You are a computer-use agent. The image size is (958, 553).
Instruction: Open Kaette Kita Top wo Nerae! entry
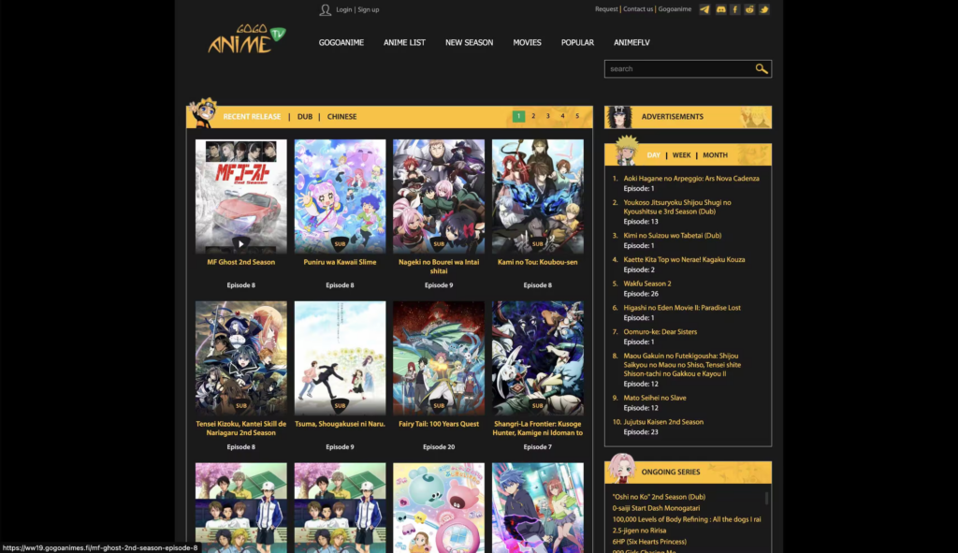point(684,260)
